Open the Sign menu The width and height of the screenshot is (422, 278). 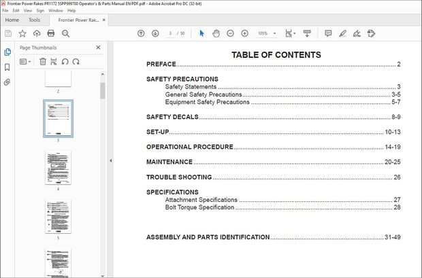click(x=40, y=10)
